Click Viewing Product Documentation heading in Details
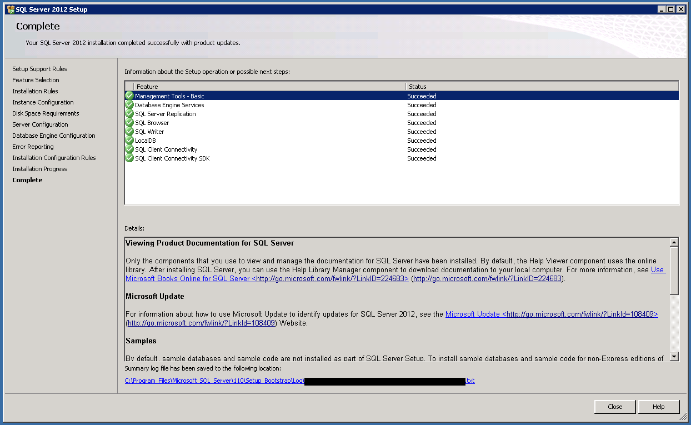The image size is (691, 425). 210,243
